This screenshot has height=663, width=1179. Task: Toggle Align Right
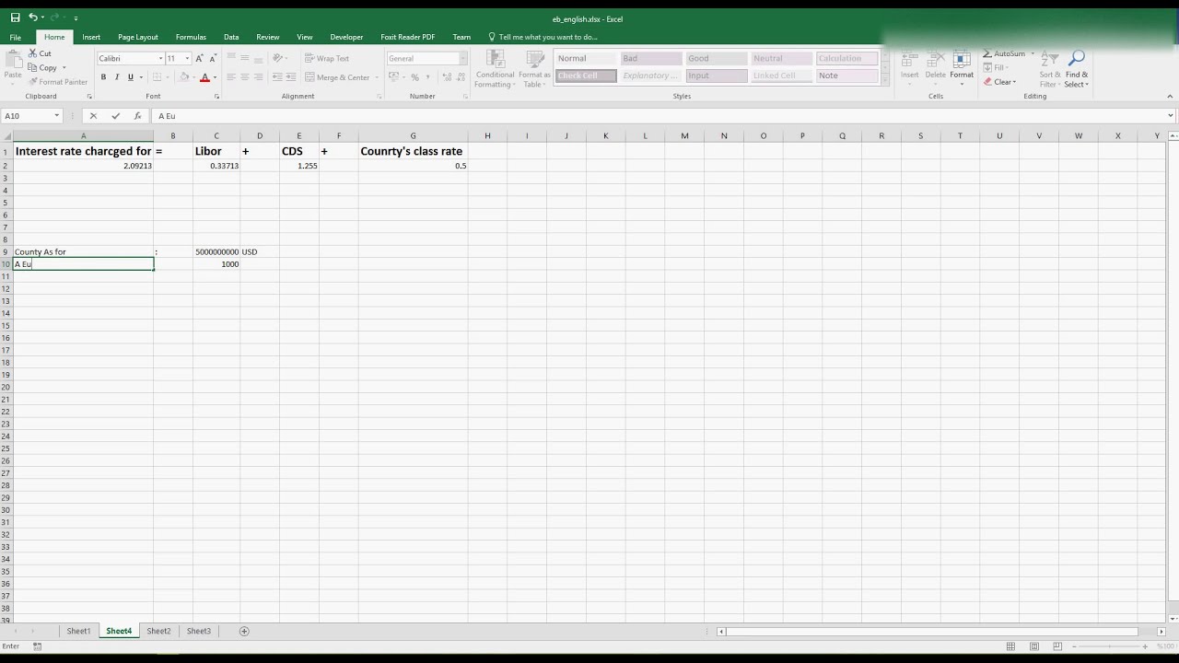[258, 77]
